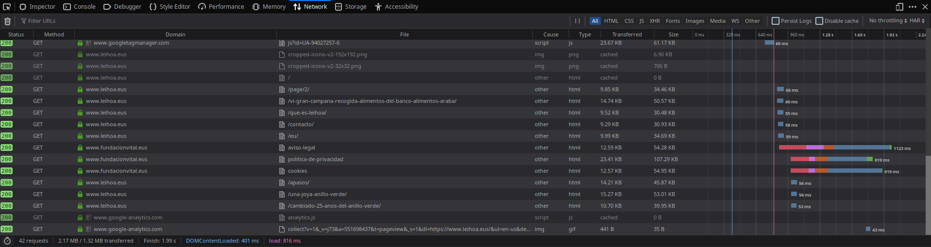This screenshot has width=931, height=247.
Task: Open the No throttling dropdown
Action: pyautogui.click(x=888, y=21)
